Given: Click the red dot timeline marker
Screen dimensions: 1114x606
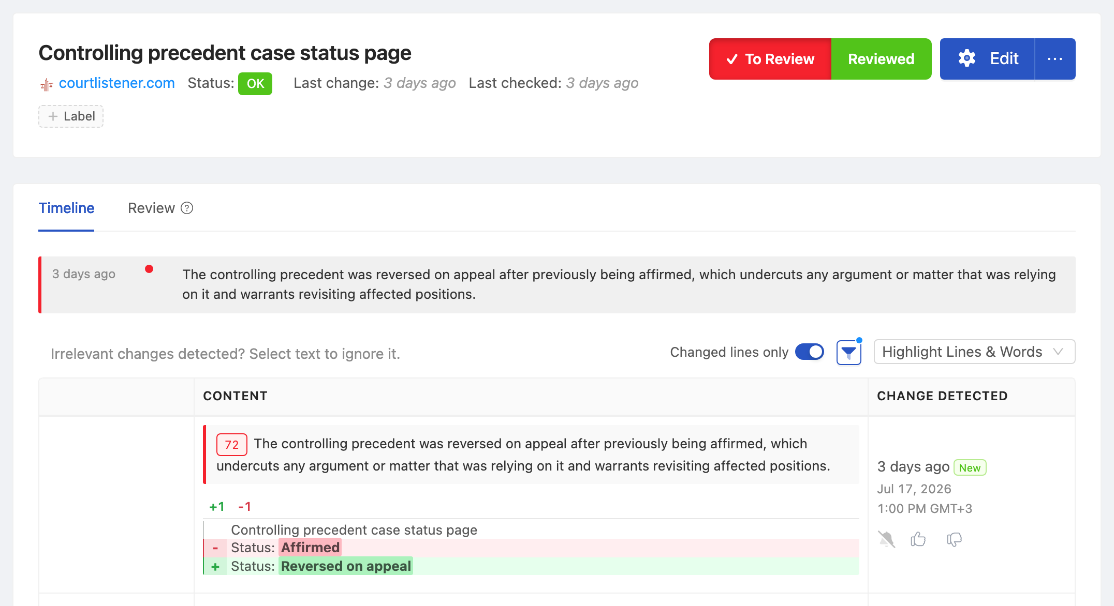Looking at the screenshot, I should click(x=149, y=269).
